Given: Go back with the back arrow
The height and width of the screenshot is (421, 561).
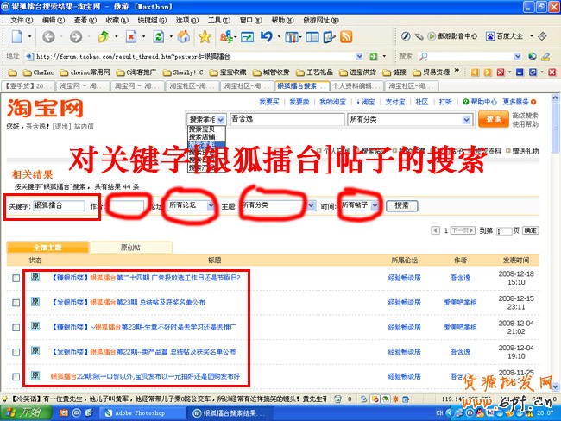Looking at the screenshot, I should pyautogui.click(x=48, y=36).
